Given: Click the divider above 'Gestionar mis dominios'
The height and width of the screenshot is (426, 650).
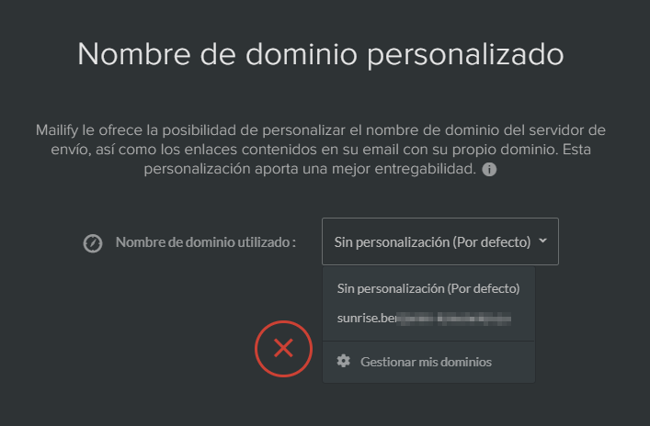Looking at the screenshot, I should tap(428, 342).
